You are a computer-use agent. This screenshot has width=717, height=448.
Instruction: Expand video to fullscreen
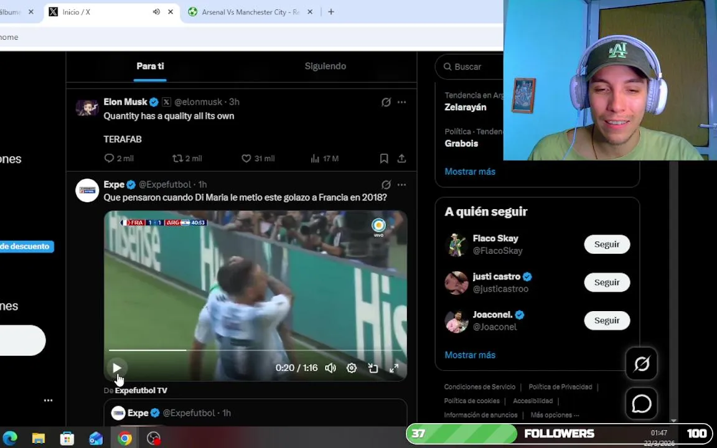click(394, 368)
